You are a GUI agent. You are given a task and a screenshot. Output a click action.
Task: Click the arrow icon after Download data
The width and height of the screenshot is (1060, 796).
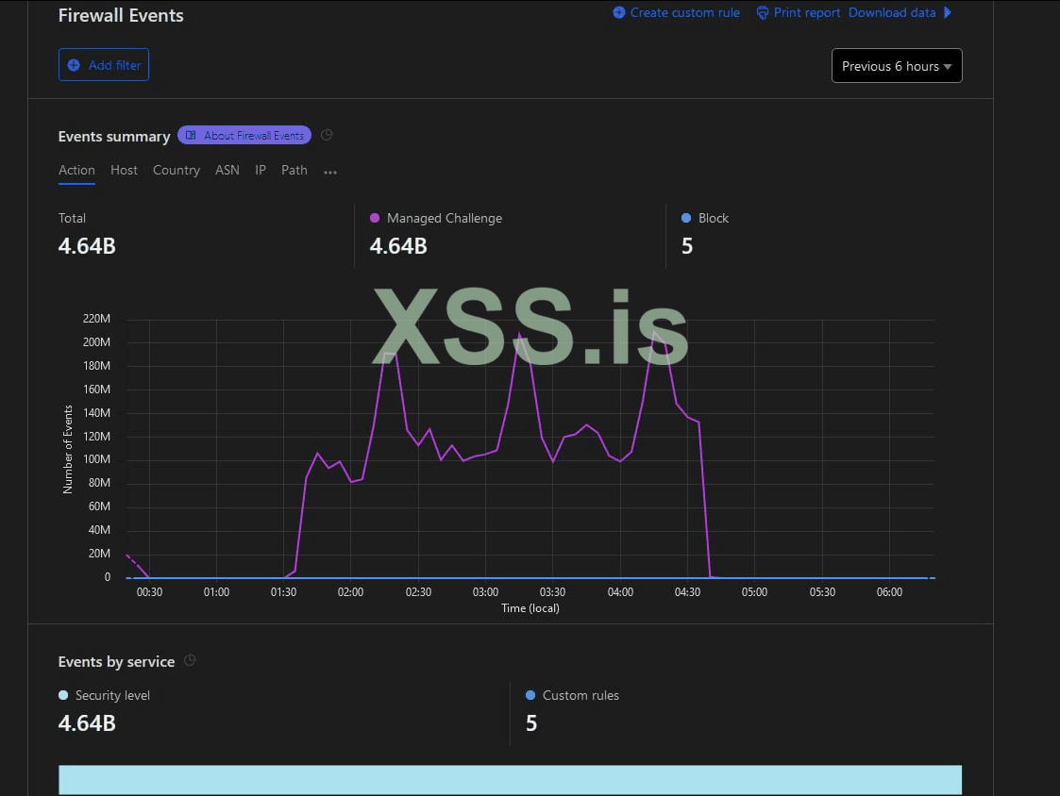(x=948, y=13)
